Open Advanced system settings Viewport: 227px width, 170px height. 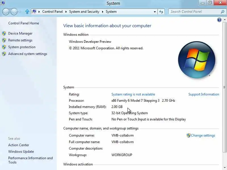pos(28,54)
